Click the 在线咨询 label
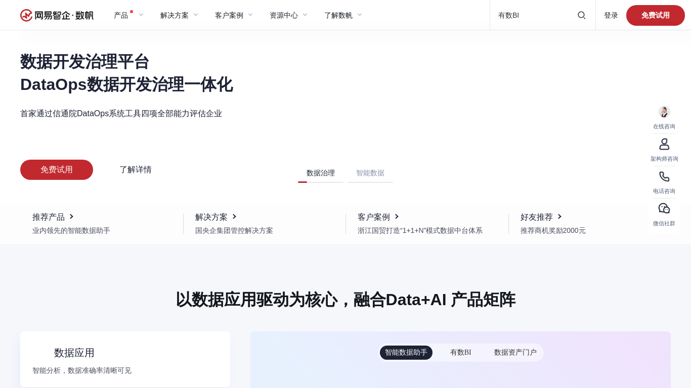 click(x=664, y=126)
